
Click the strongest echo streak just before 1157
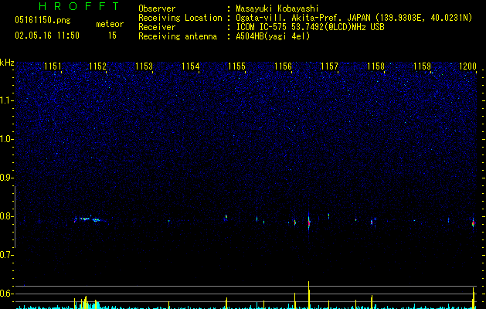309,221
